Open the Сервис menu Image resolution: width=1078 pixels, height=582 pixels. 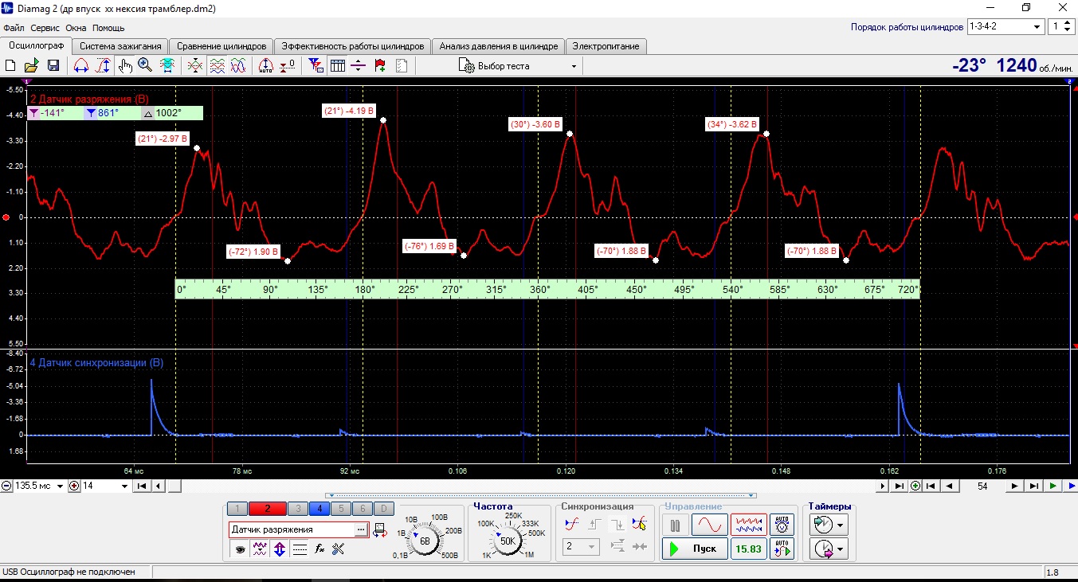(x=45, y=28)
